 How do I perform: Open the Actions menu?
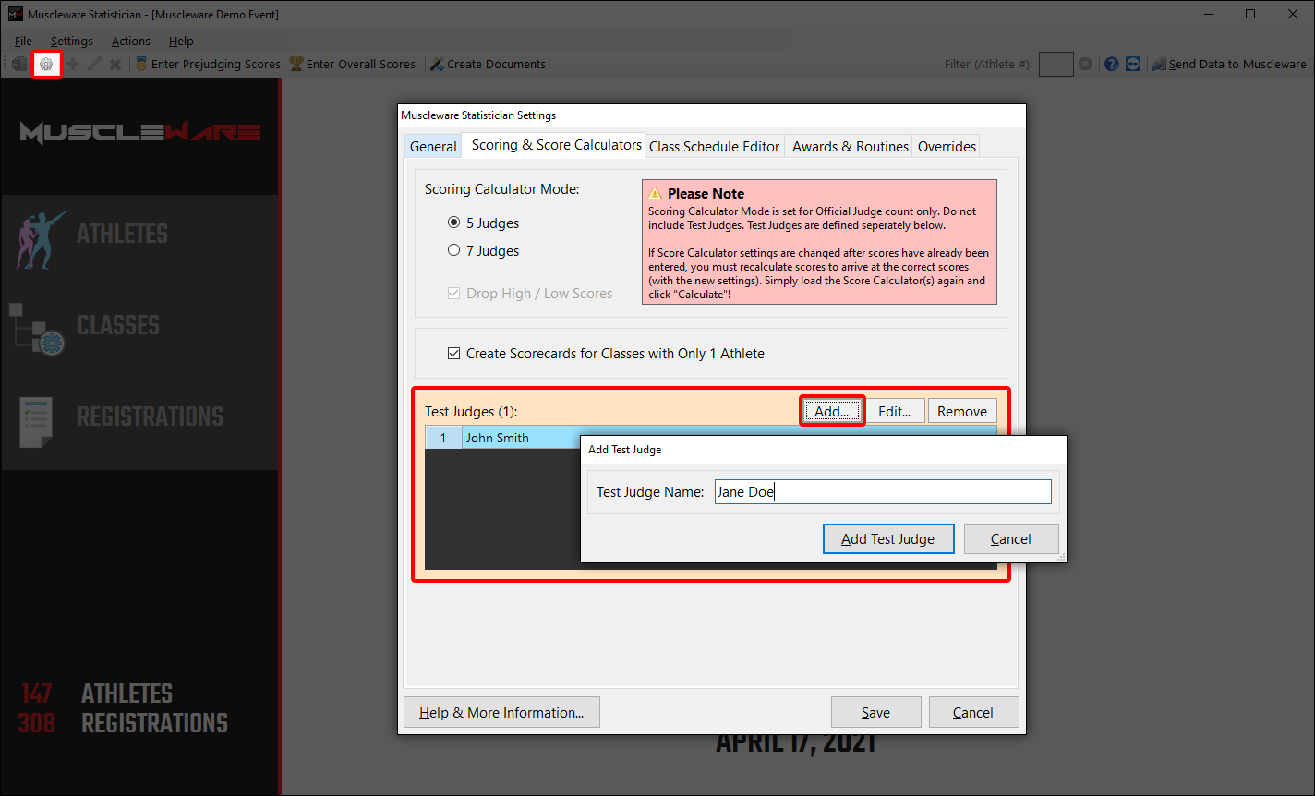(x=130, y=42)
